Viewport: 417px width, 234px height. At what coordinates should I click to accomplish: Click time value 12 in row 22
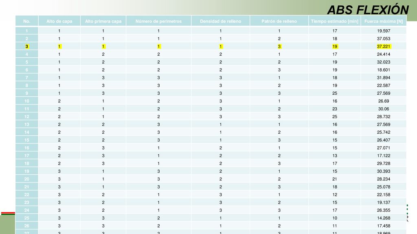(x=335, y=195)
